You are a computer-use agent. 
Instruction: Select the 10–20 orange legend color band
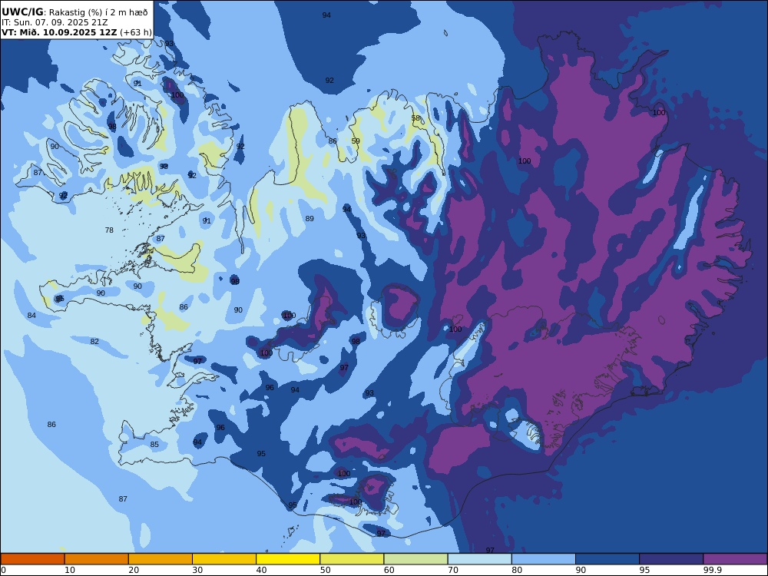(x=97, y=559)
